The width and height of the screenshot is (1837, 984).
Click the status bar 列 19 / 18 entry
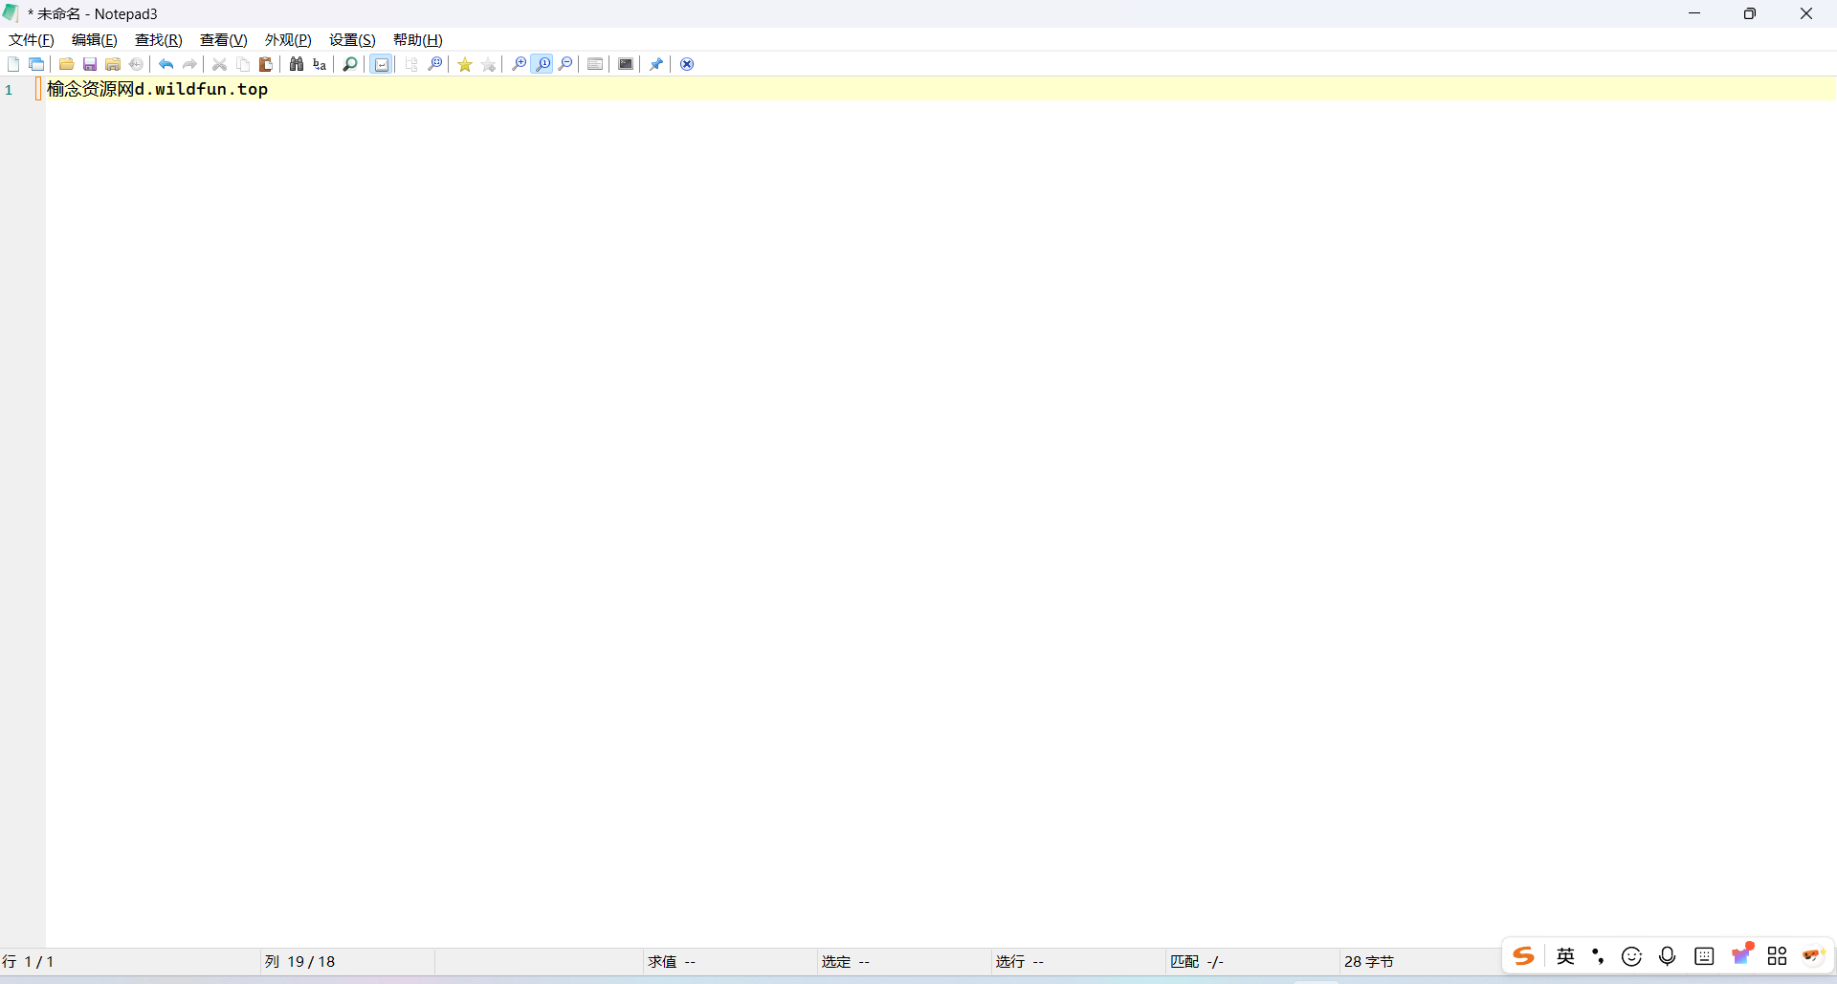299,961
